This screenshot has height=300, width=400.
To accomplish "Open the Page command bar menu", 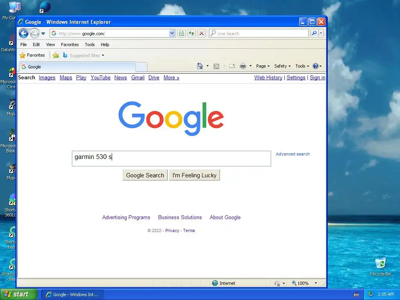I will coord(263,66).
